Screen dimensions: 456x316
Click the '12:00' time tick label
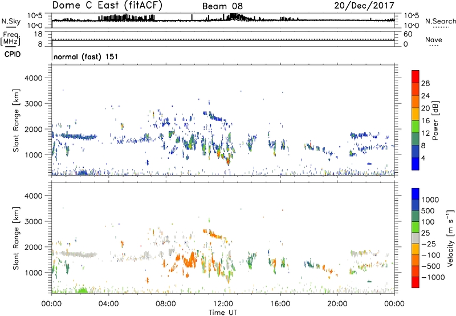pyautogui.click(x=223, y=304)
